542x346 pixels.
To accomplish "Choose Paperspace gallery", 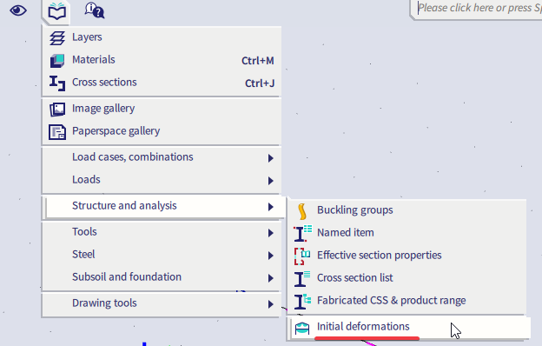I will [x=162, y=131].
